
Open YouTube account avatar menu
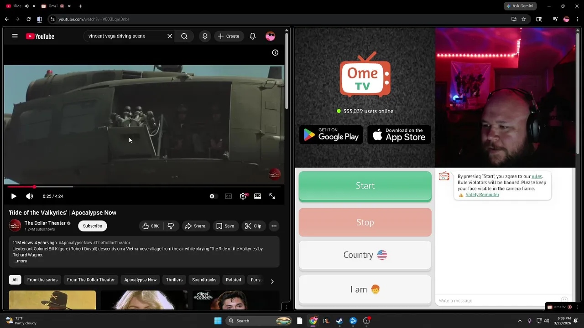[270, 36]
